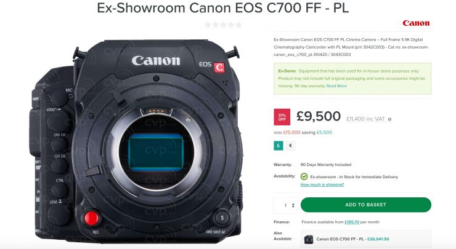Click the fifth rating star
Screen dimensions: 456x249
pos(238,25)
